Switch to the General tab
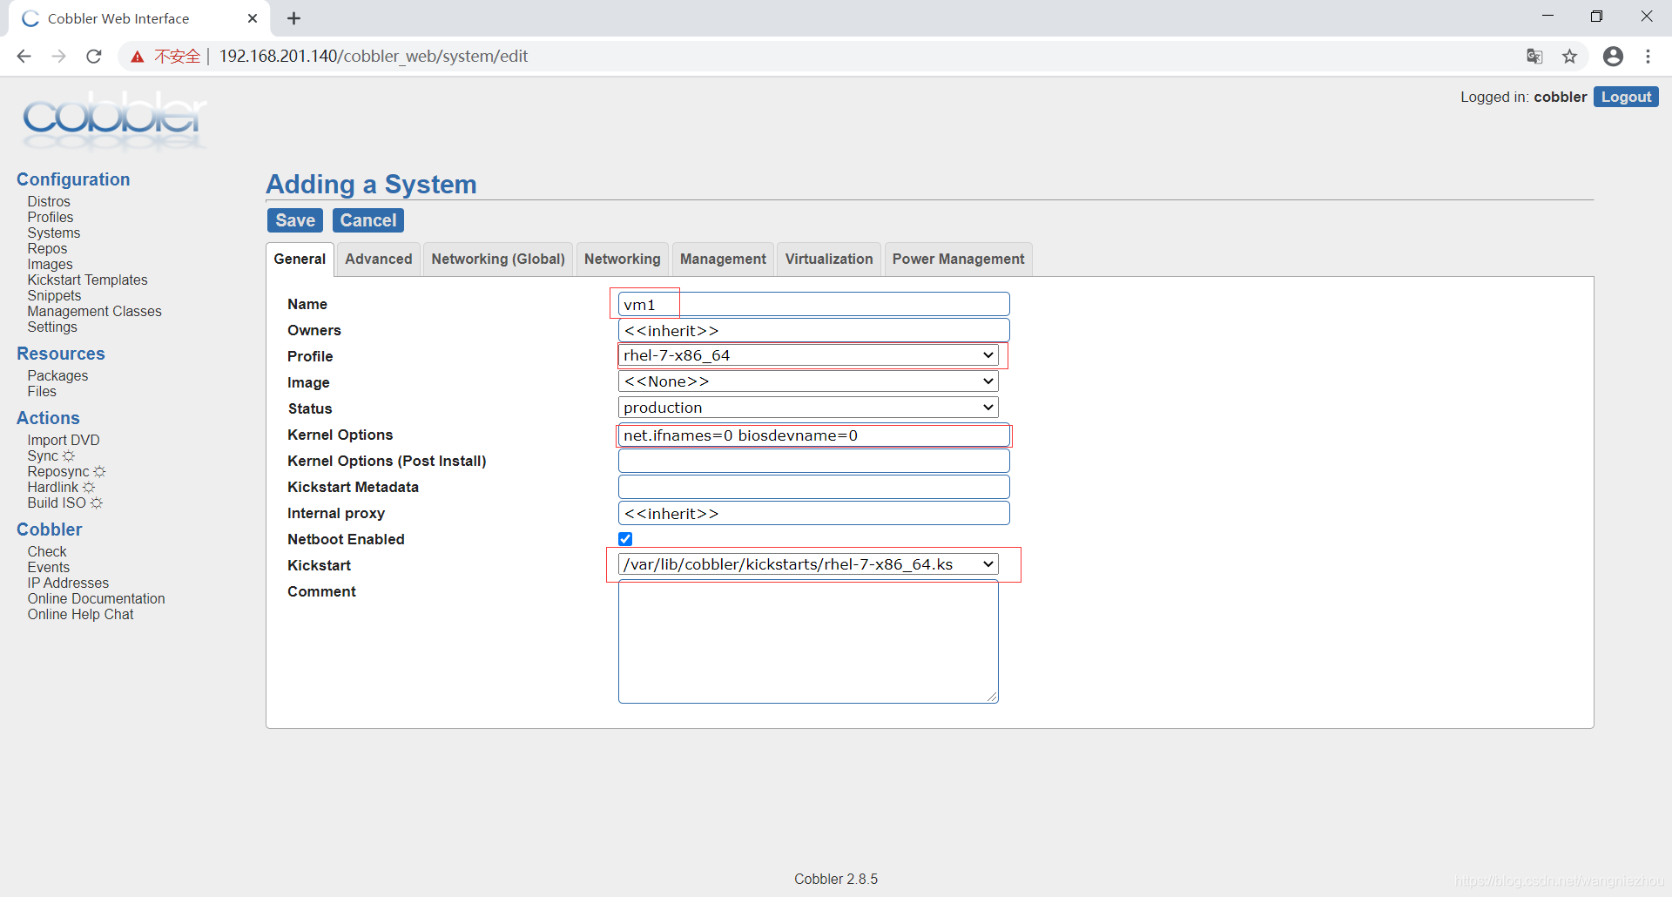The height and width of the screenshot is (897, 1672). 300,260
